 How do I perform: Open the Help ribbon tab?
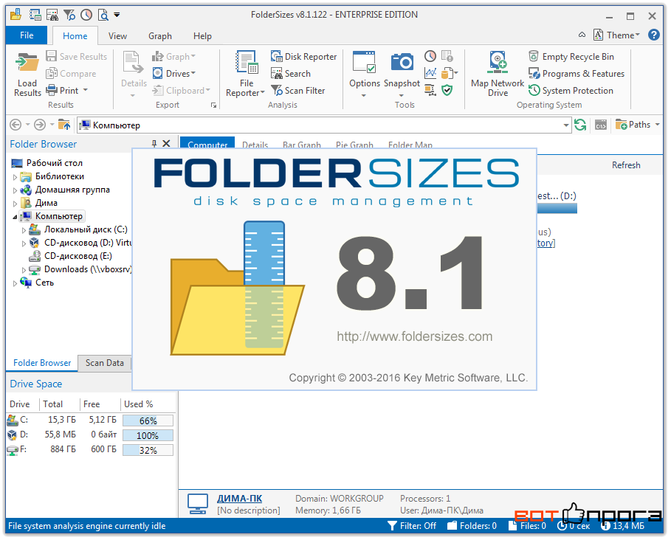[x=202, y=36]
